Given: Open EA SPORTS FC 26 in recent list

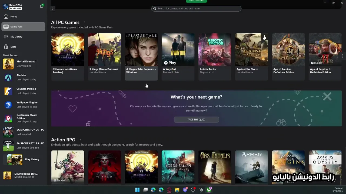Looking at the screenshot, I should tap(24, 132).
